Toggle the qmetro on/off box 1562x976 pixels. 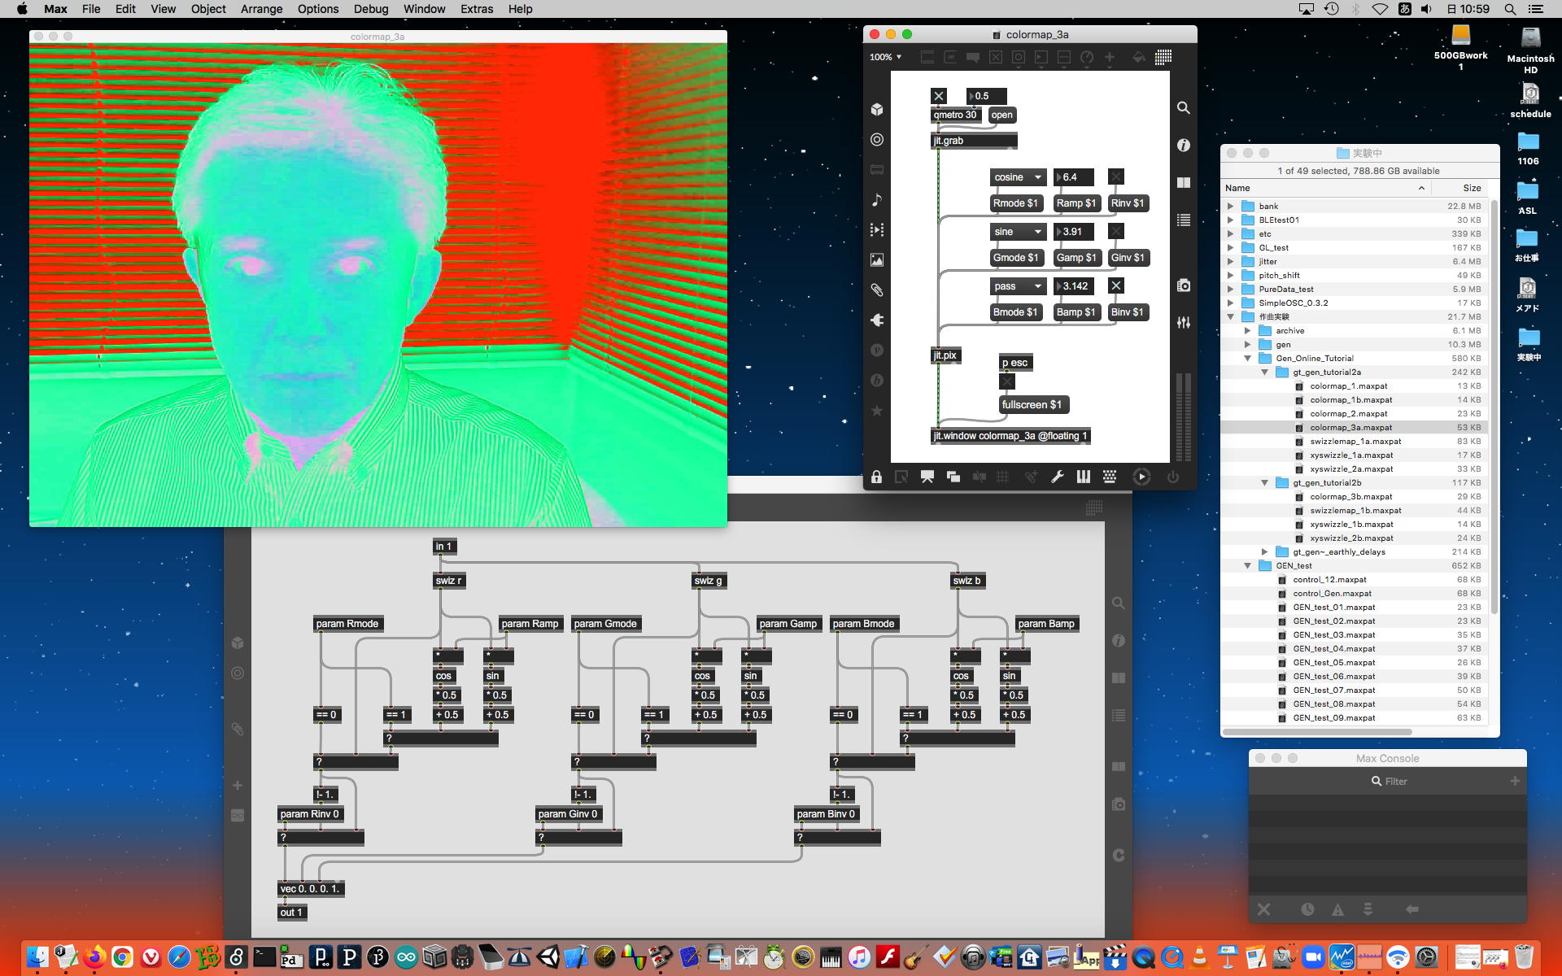[x=939, y=96]
